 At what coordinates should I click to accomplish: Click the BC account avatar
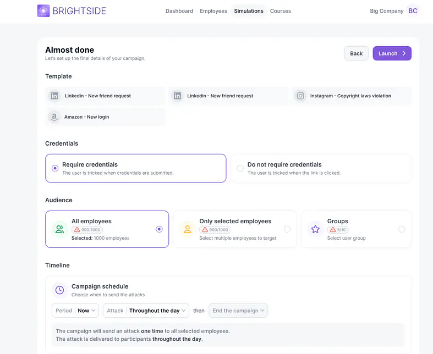coord(413,11)
